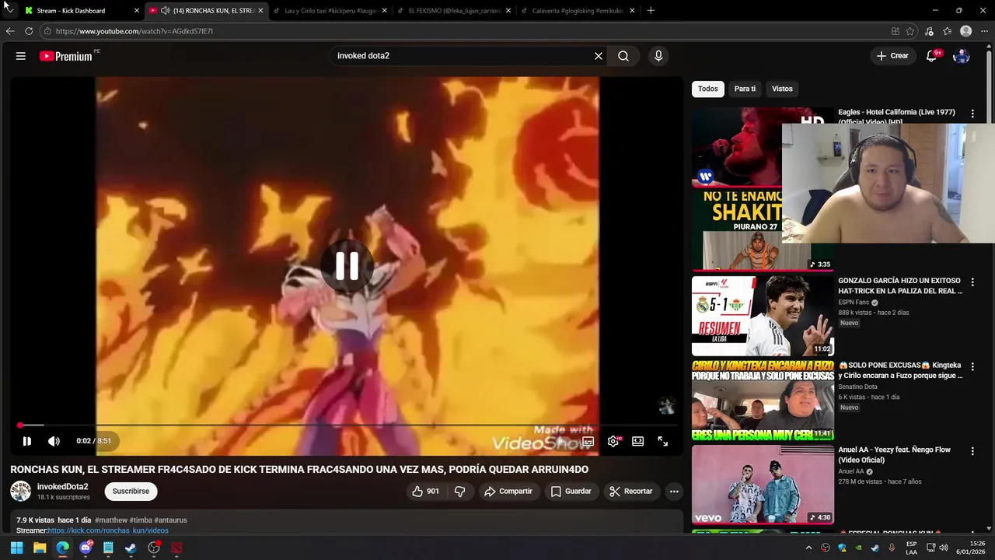Open options for SOLO PONE EXCUSAS video
The image size is (995, 560).
(x=972, y=366)
